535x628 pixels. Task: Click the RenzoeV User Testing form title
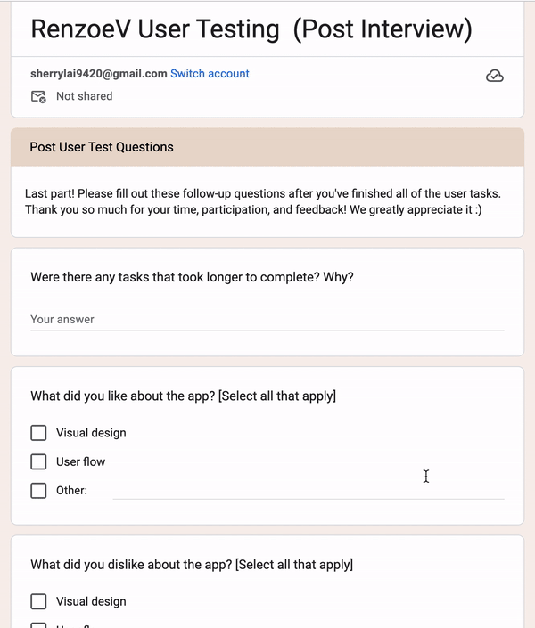(251, 29)
